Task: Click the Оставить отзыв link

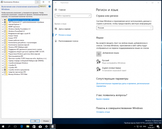Action: (103, 112)
